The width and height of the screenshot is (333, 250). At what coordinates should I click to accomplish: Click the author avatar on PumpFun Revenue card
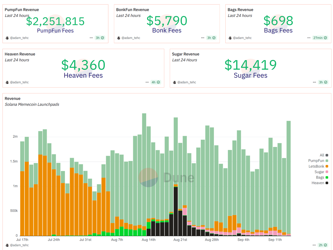(x=7, y=38)
